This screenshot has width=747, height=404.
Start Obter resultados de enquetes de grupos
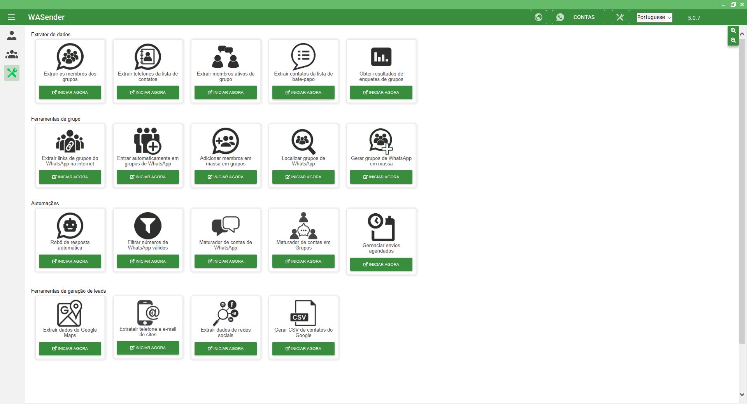(381, 93)
